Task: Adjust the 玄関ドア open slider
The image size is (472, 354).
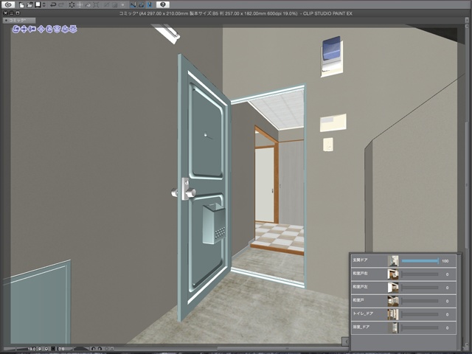Action: click(x=420, y=261)
